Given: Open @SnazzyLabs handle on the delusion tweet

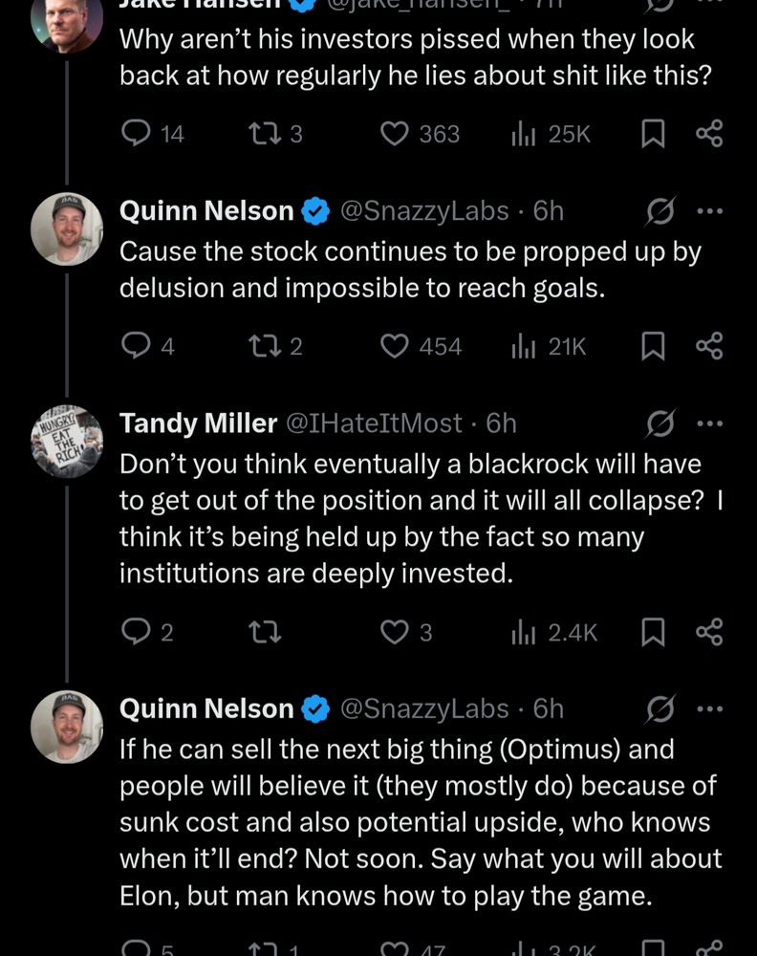Looking at the screenshot, I should (424, 211).
